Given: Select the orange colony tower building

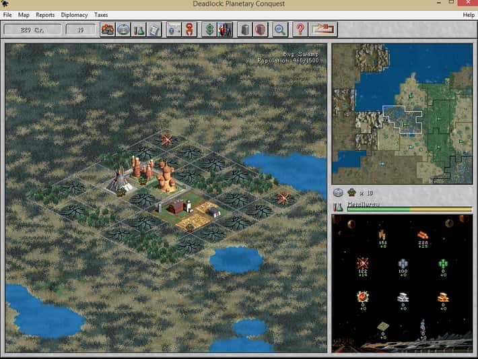Looking at the screenshot, I should pos(166,177).
